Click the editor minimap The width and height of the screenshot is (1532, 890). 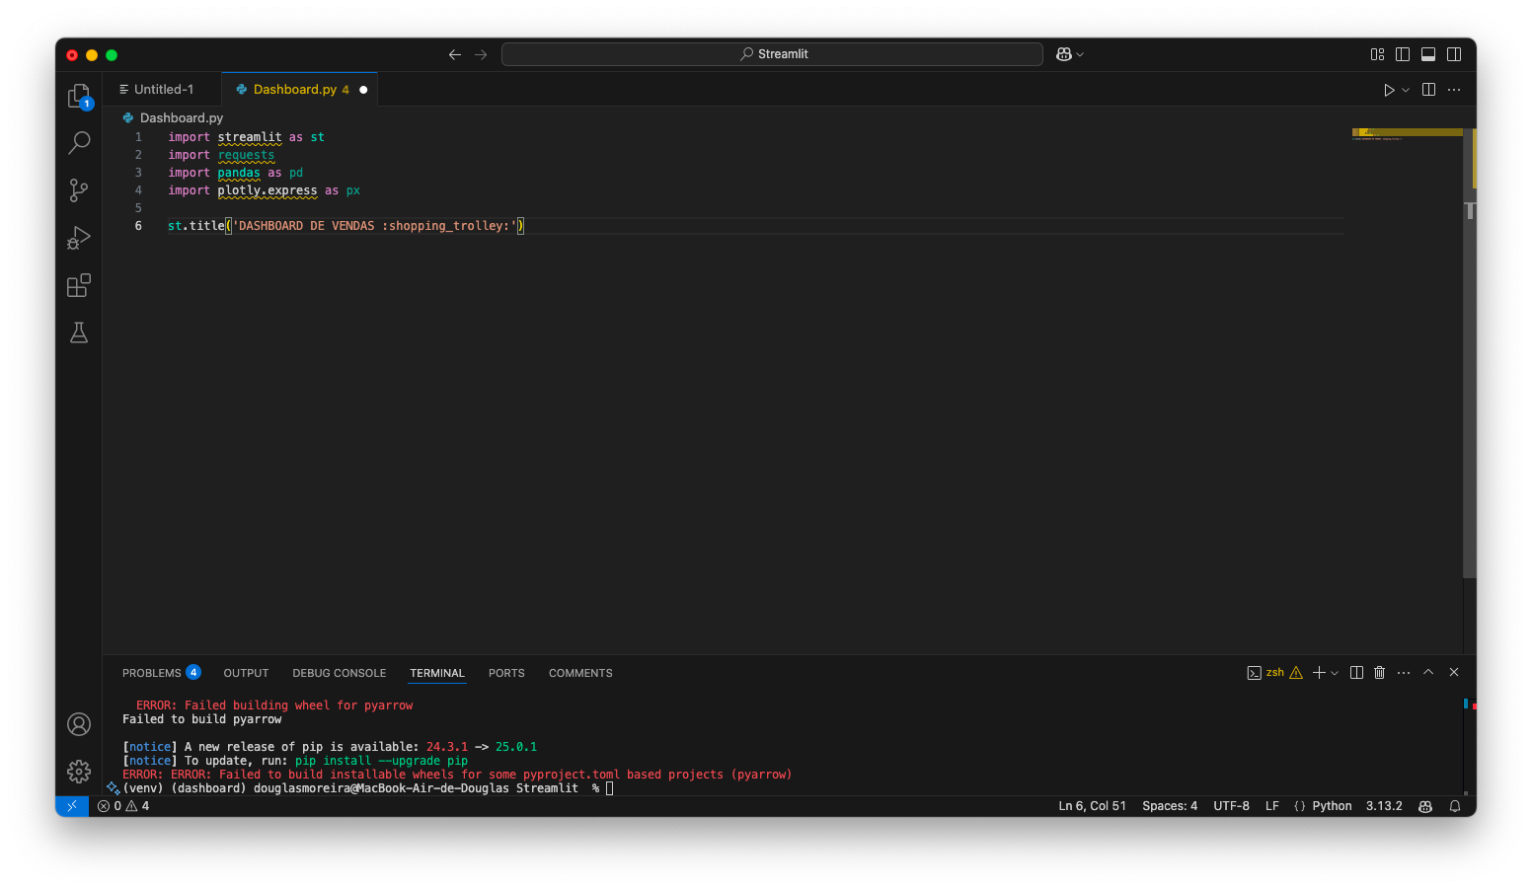pyautogui.click(x=1407, y=134)
